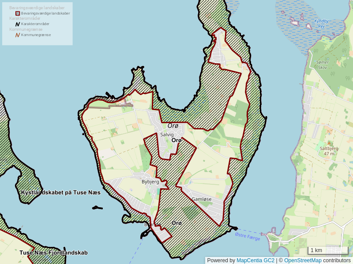This screenshot has width=353, height=264.
Task: Select the grey Bevaringsværdige landskaber legend heading
Action: pos(37,8)
